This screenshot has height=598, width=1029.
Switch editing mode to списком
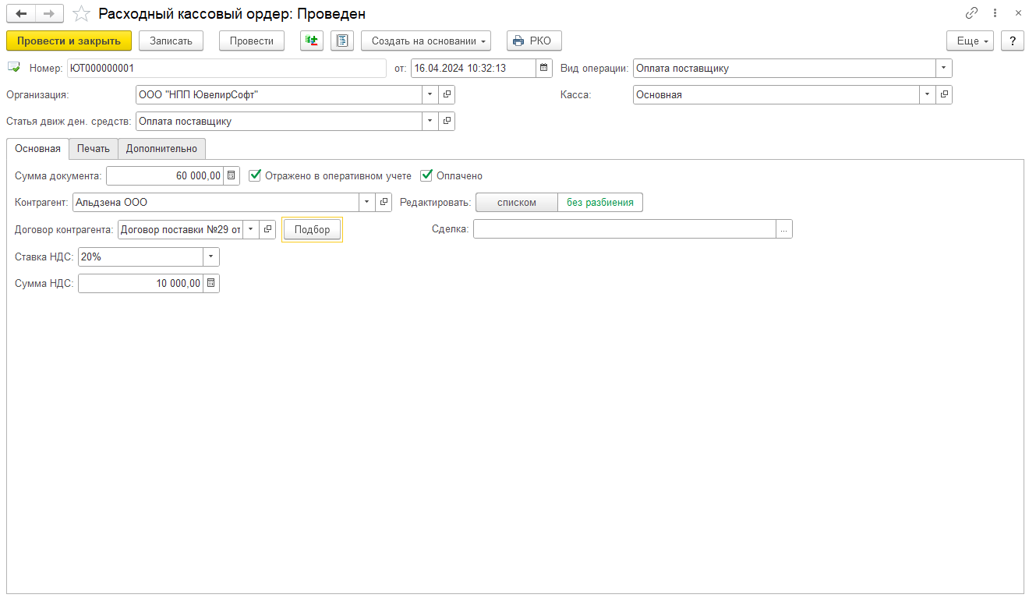click(517, 202)
